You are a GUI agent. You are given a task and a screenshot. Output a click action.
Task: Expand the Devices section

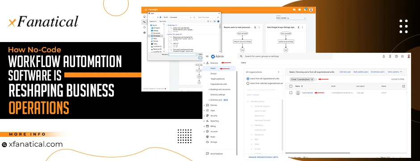(x=204, y=105)
